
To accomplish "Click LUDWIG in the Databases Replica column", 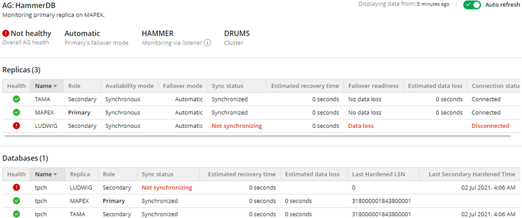I will pos(80,187).
